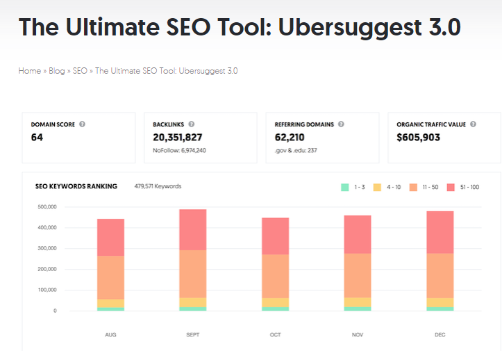This screenshot has height=351, width=502.
Task: Click the NOV bar in the chart
Action: 358,263
